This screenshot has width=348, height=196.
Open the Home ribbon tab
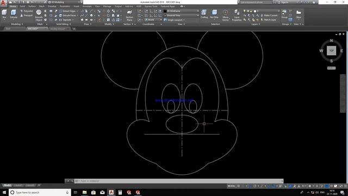click(13, 7)
